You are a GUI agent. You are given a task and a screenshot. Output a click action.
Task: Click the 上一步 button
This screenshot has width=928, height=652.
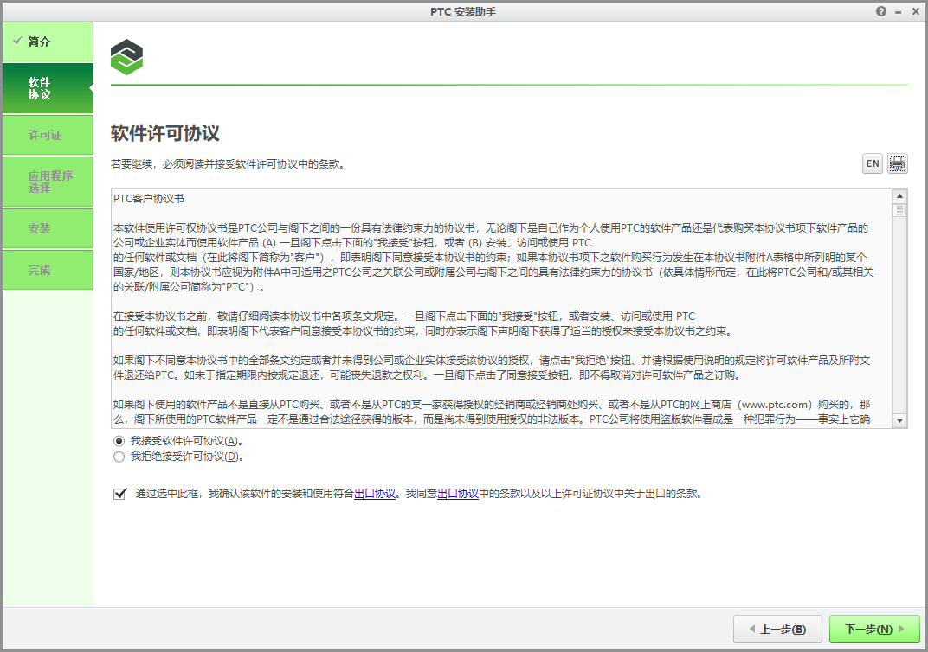[777, 629]
